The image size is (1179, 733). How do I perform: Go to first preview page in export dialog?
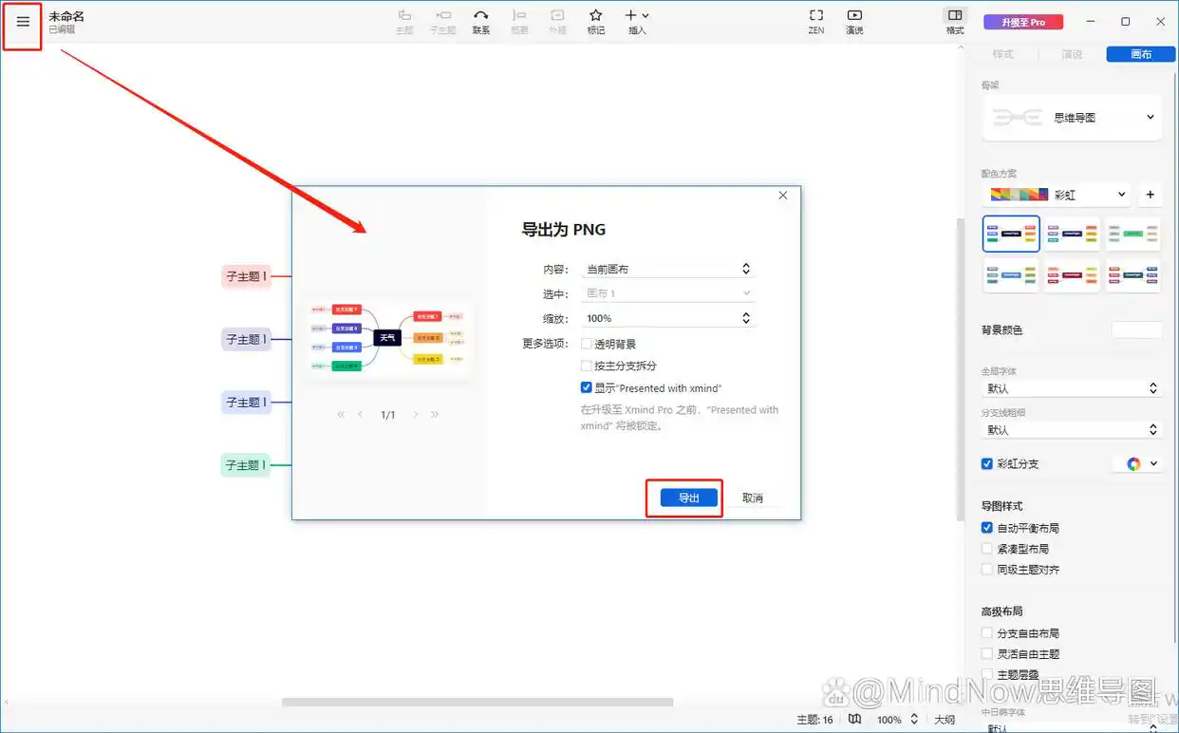pyautogui.click(x=342, y=415)
